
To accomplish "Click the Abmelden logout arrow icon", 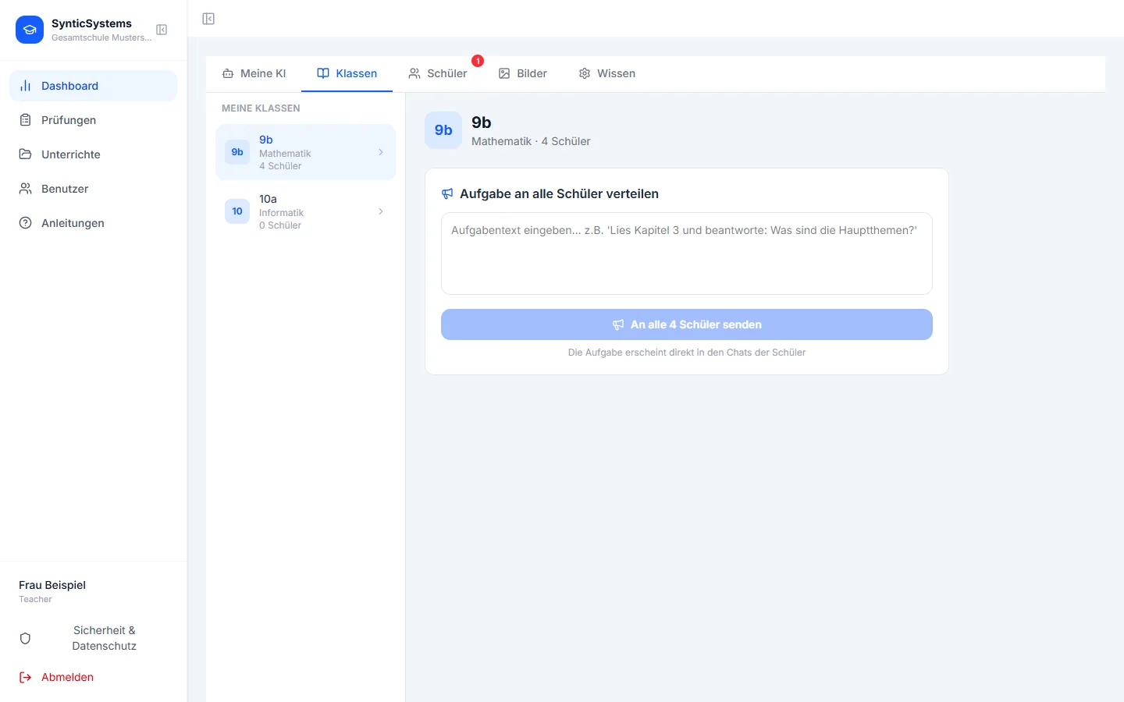I will [26, 677].
